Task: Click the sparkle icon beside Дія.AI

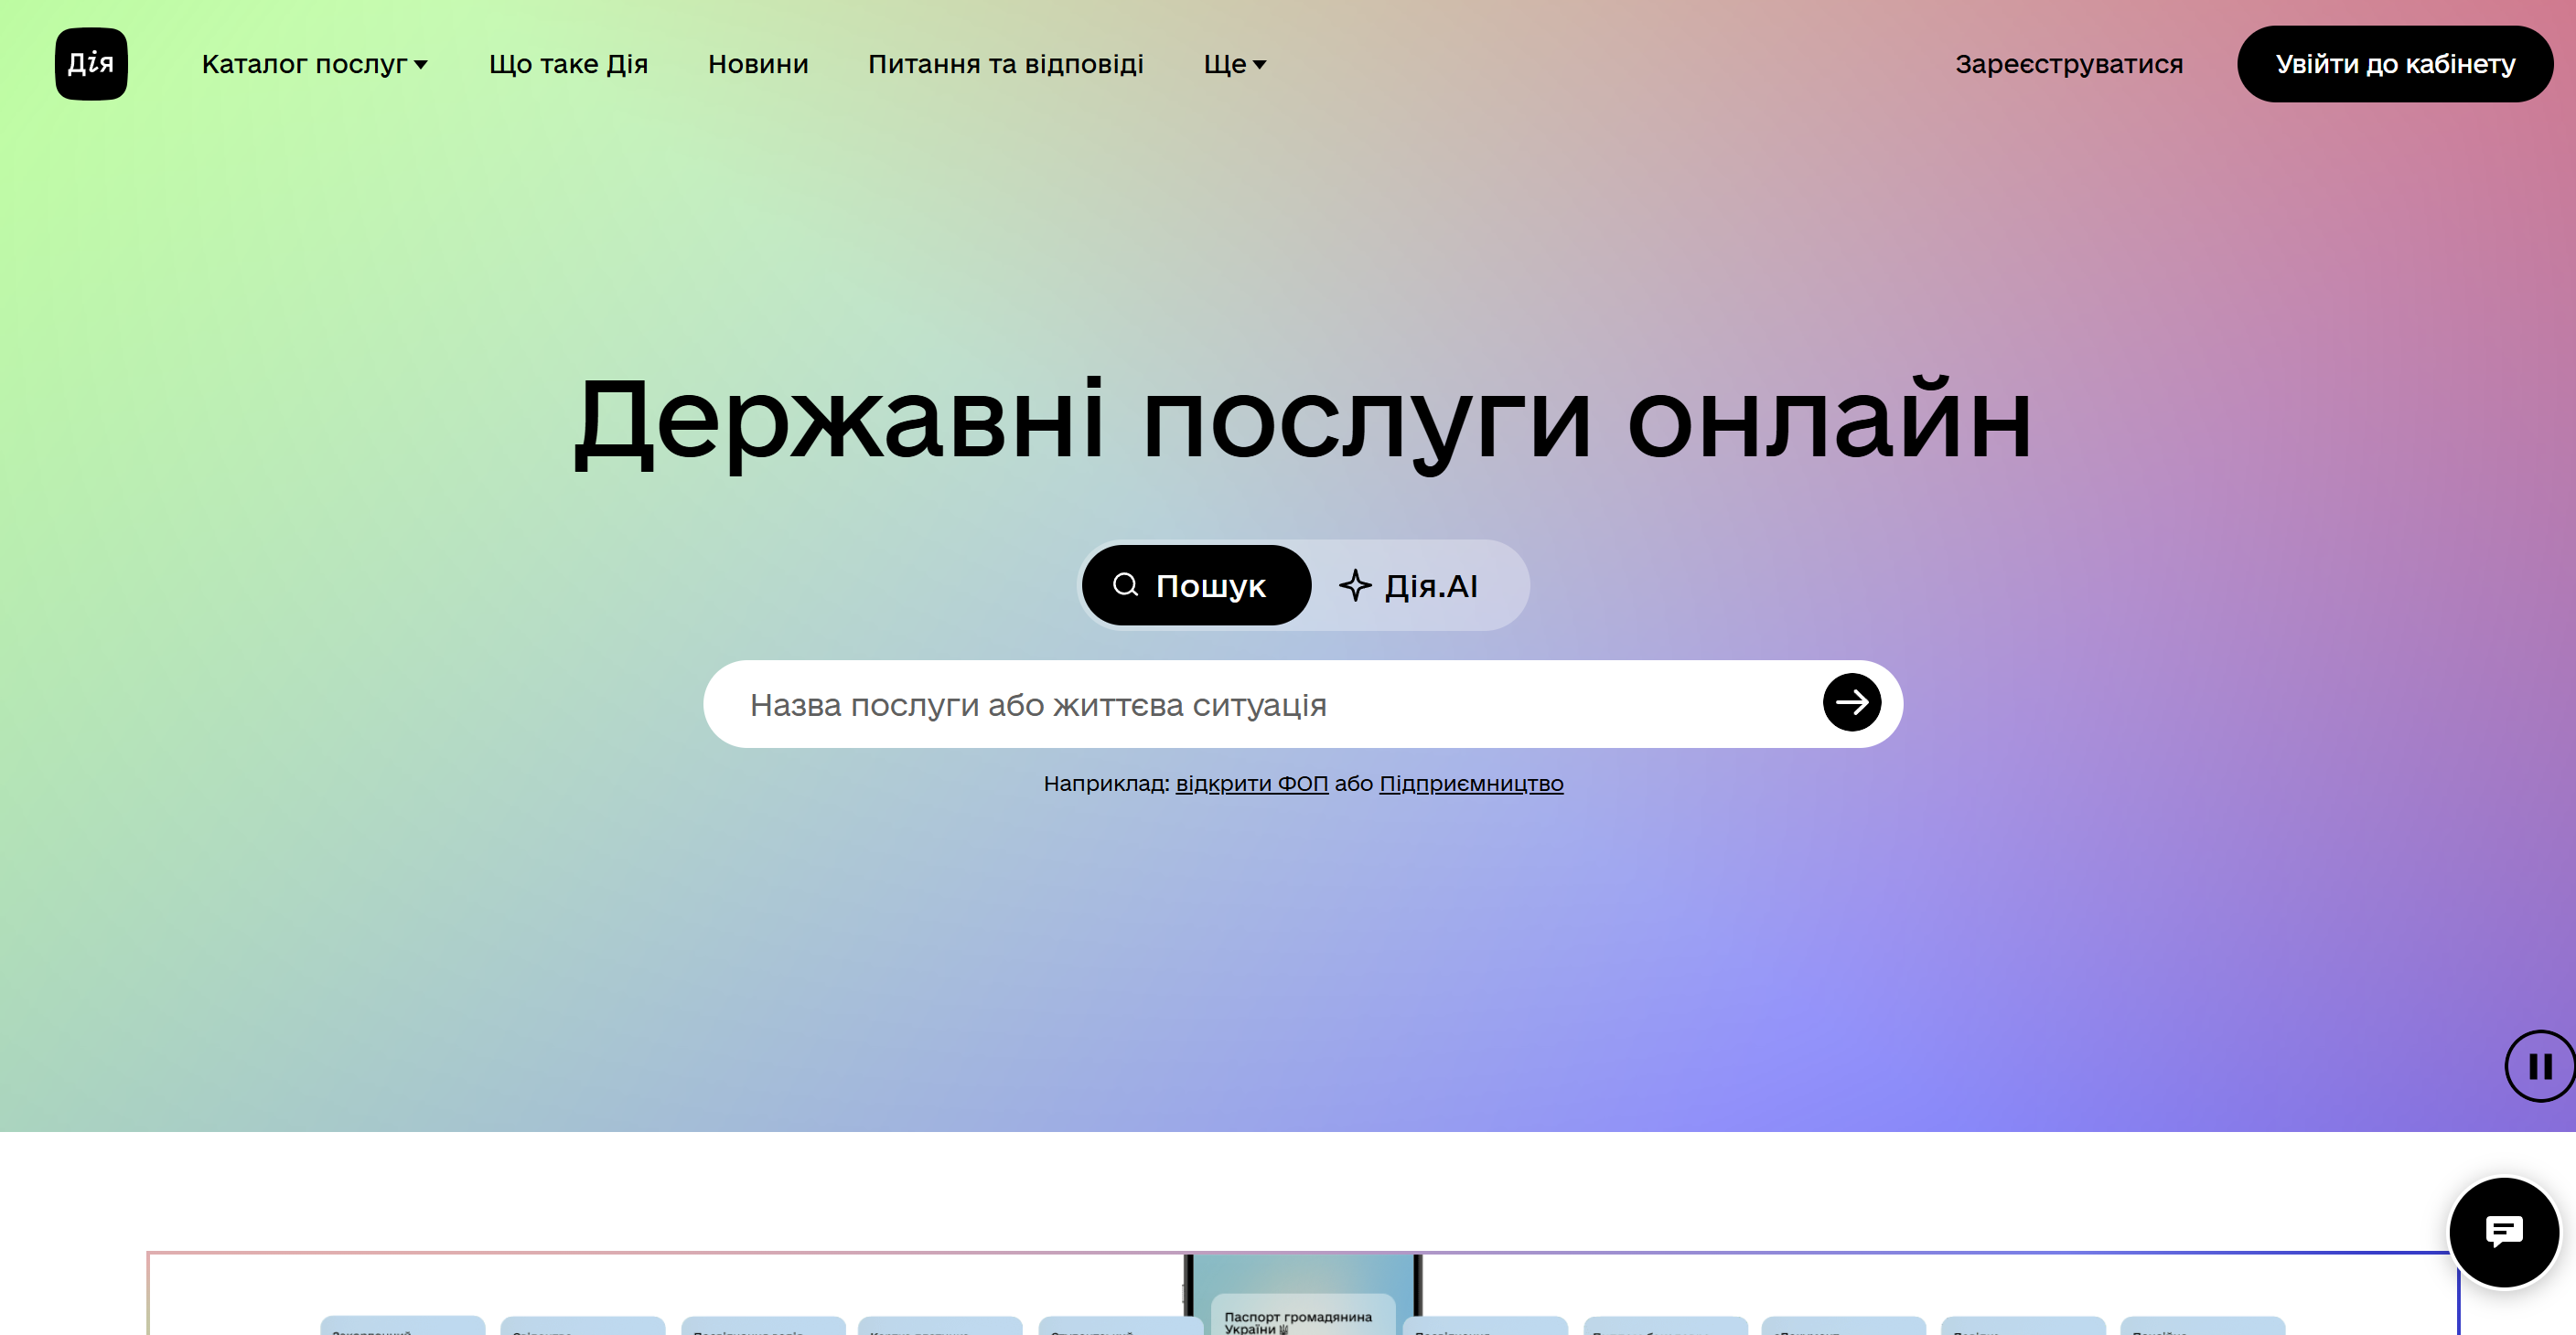Action: point(1355,585)
